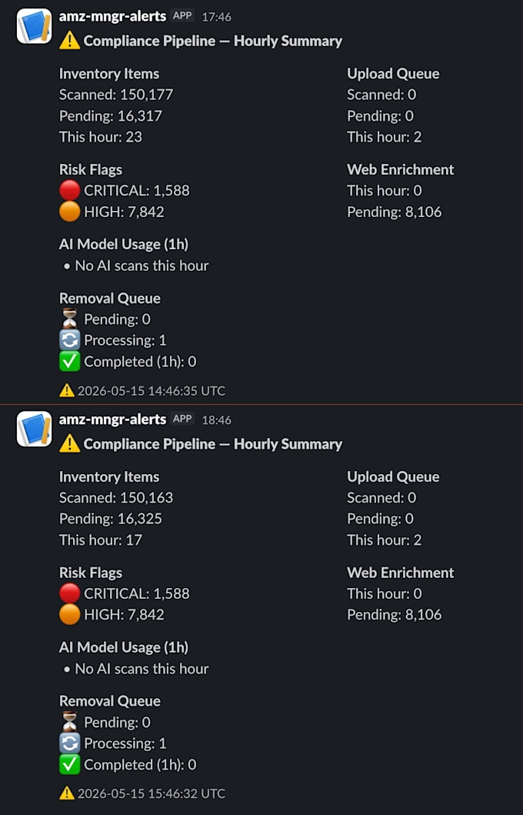
Task: Click the Processing refresh icon in first Removal Queue
Action: (69, 340)
